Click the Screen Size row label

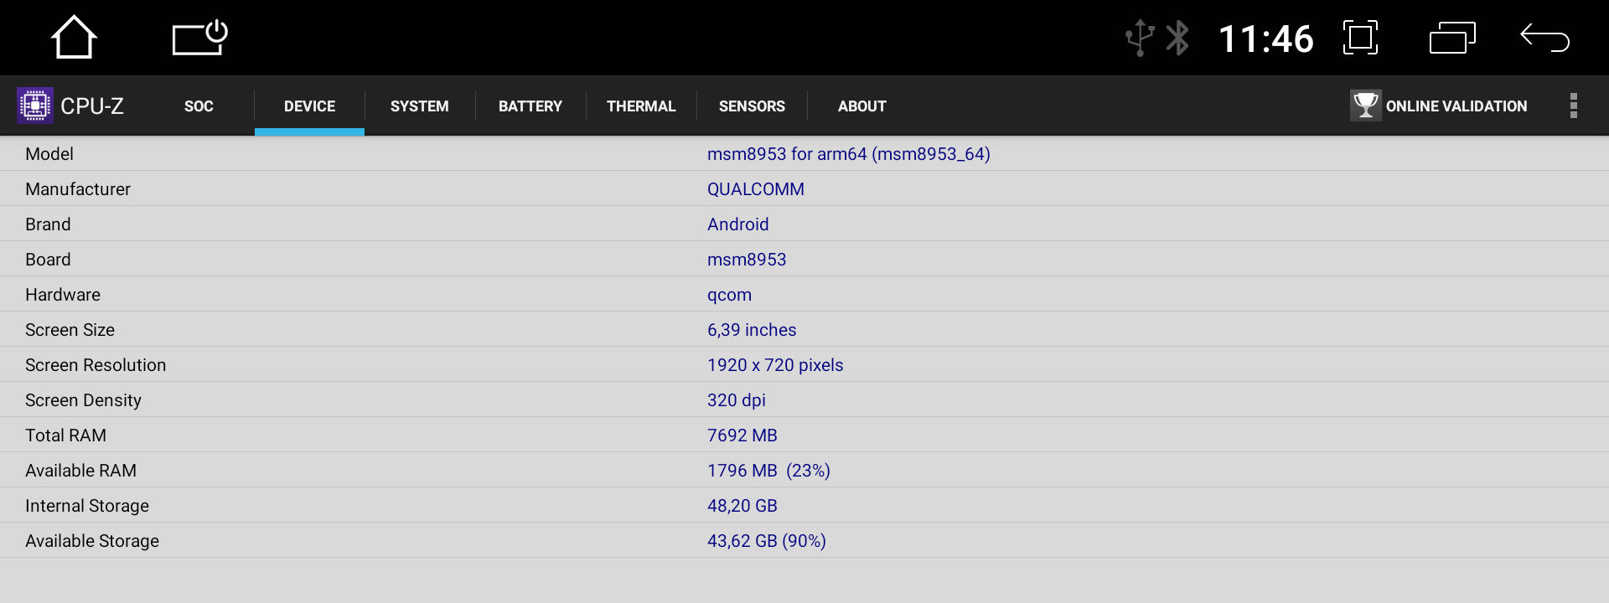70,330
